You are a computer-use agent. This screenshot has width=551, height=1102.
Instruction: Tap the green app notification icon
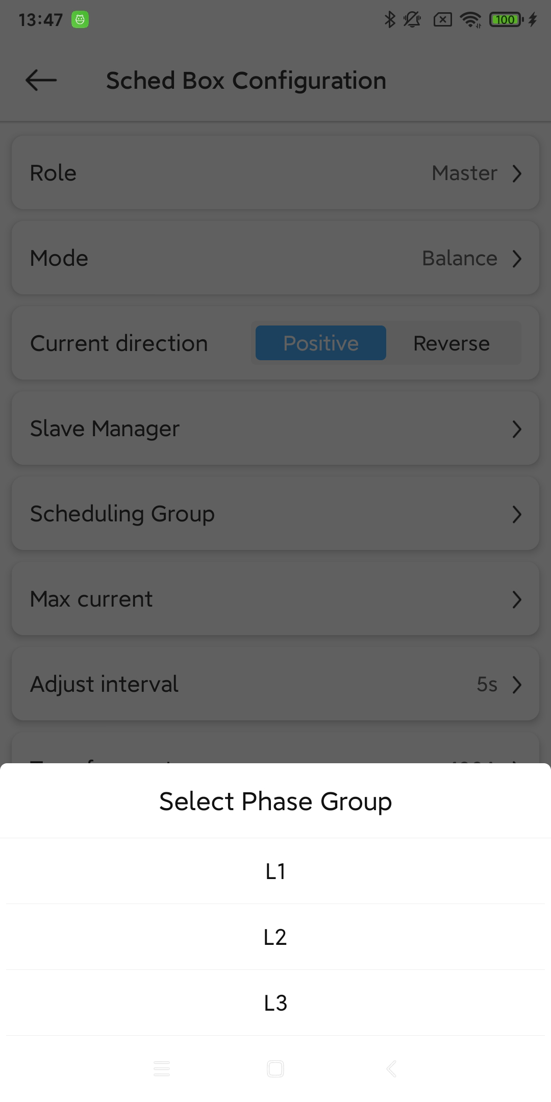[80, 20]
